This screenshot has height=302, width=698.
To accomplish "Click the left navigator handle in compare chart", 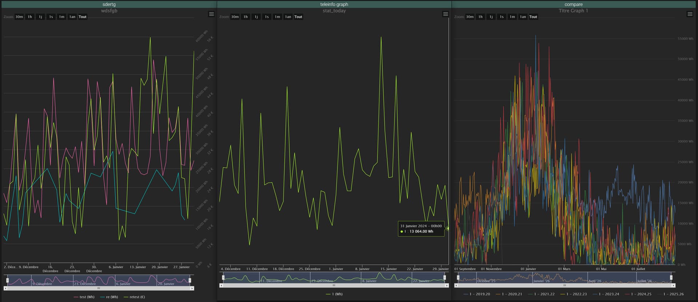I will 458,278.
